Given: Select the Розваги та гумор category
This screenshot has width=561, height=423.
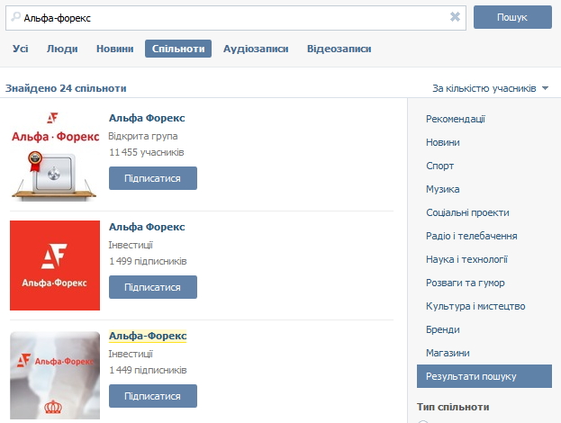Looking at the screenshot, I should tap(466, 283).
